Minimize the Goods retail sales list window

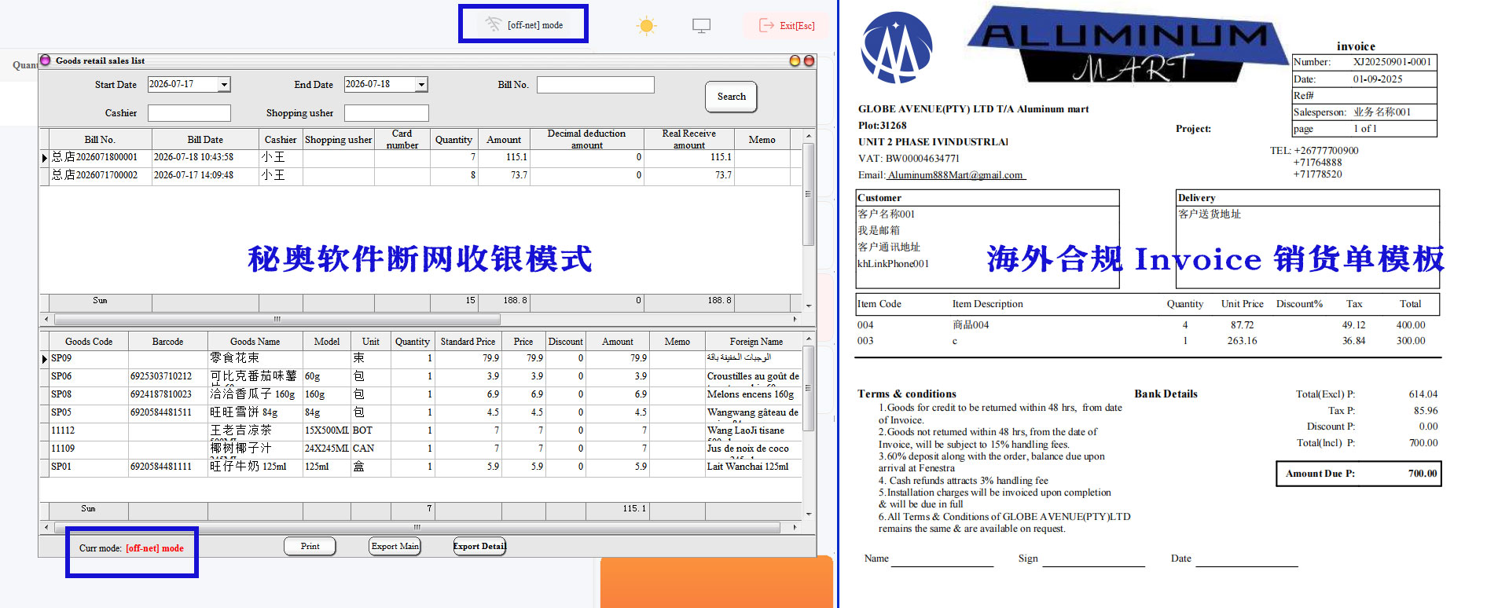click(x=795, y=60)
